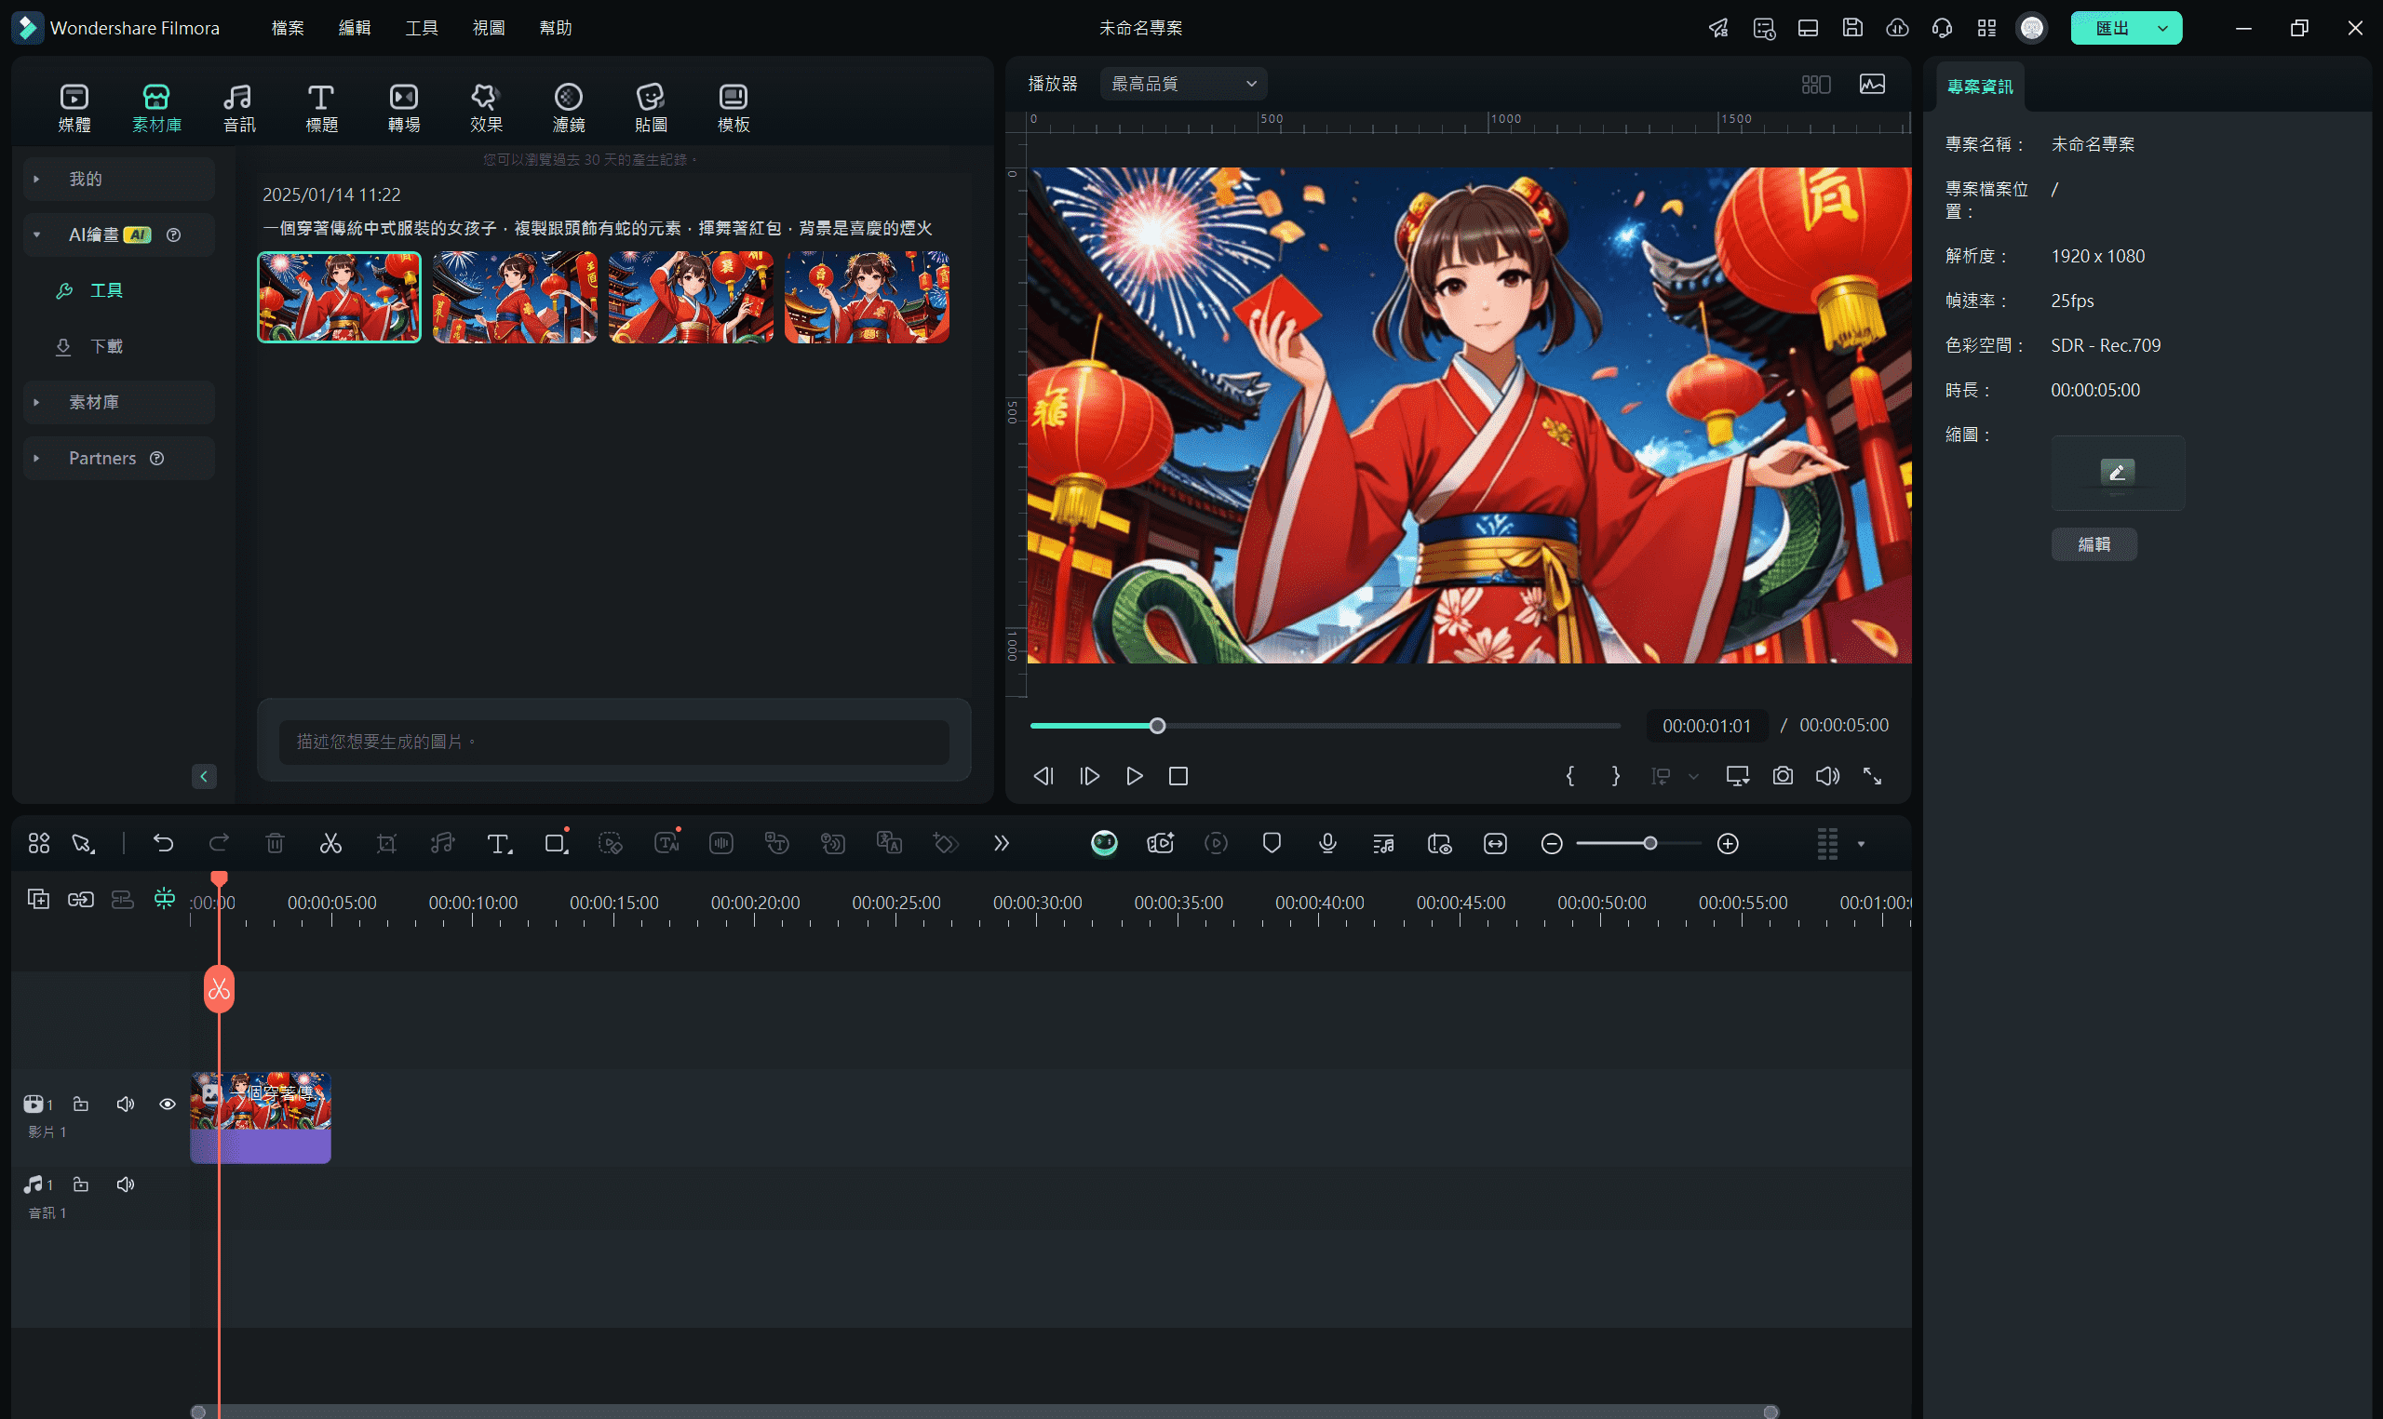Toggle timeline snapping magnet icon
The image size is (2383, 1419).
tap(165, 899)
